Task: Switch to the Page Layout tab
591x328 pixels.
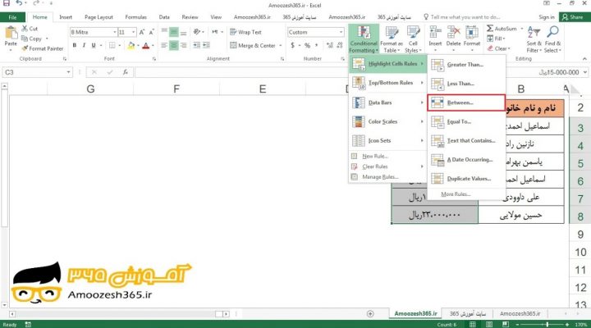Action: 98,17
